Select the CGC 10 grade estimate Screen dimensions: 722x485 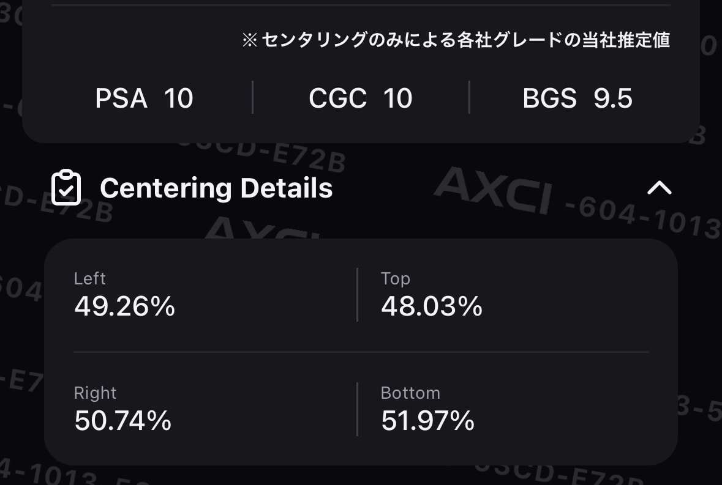pos(361,98)
